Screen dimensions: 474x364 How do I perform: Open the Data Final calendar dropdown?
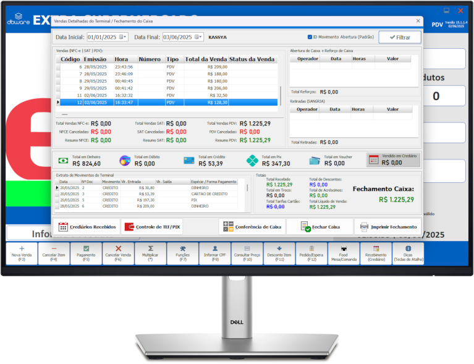click(x=199, y=37)
